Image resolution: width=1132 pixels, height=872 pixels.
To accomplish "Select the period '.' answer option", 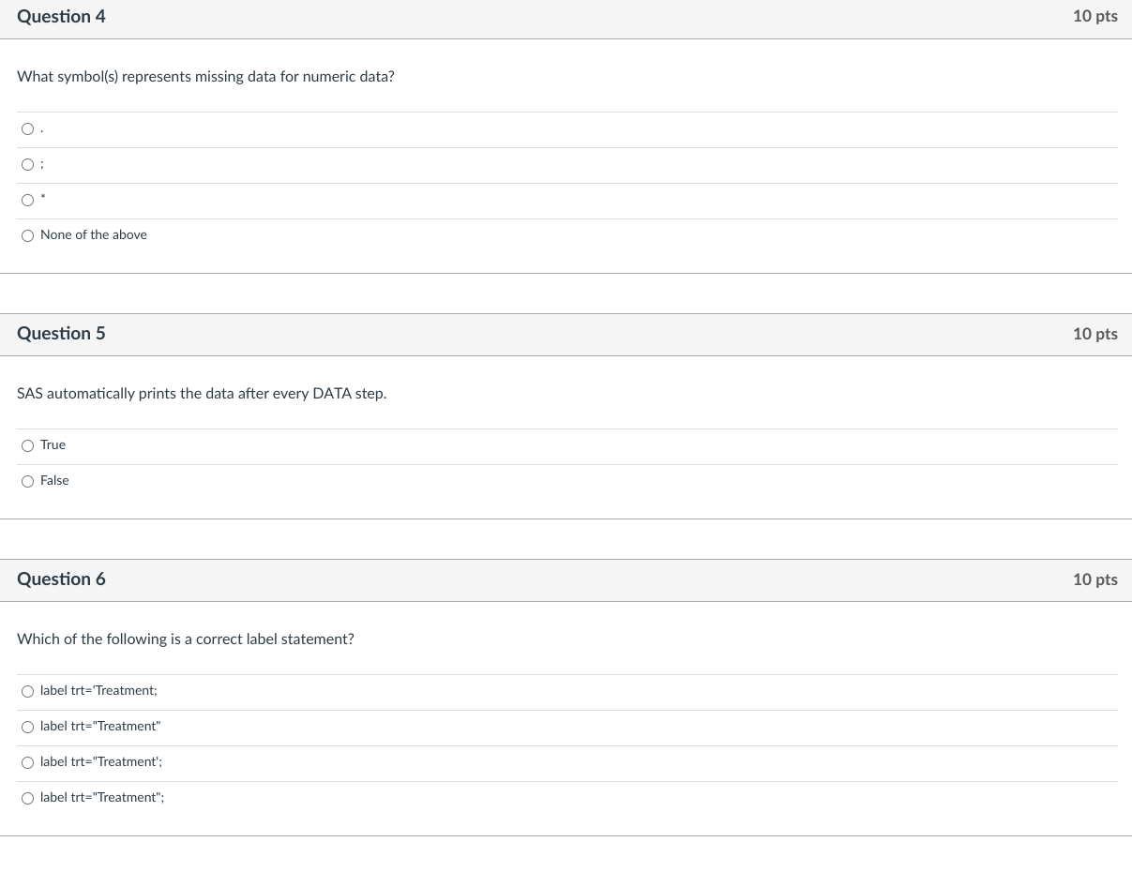I will 27,128.
